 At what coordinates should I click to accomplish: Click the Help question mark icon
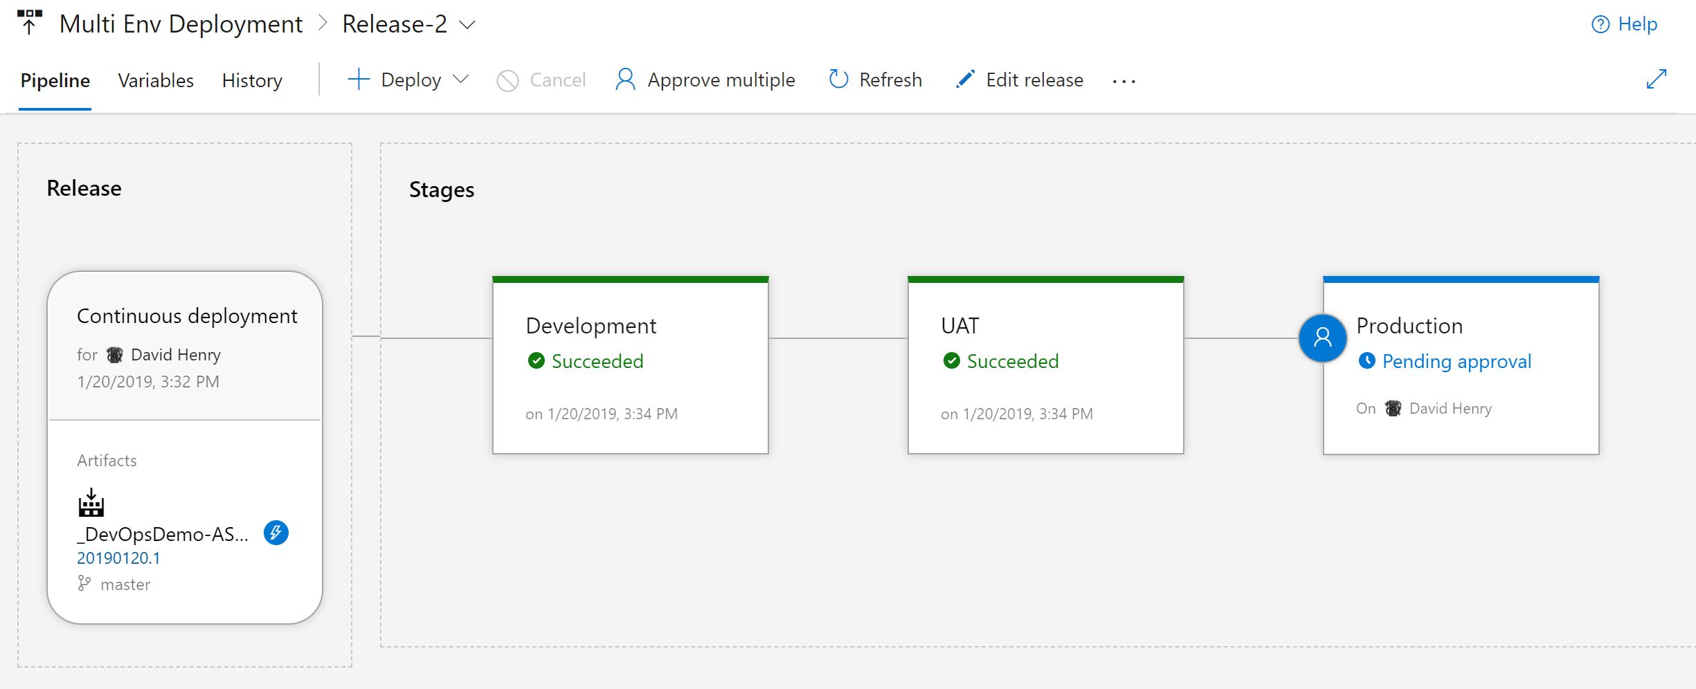1600,25
